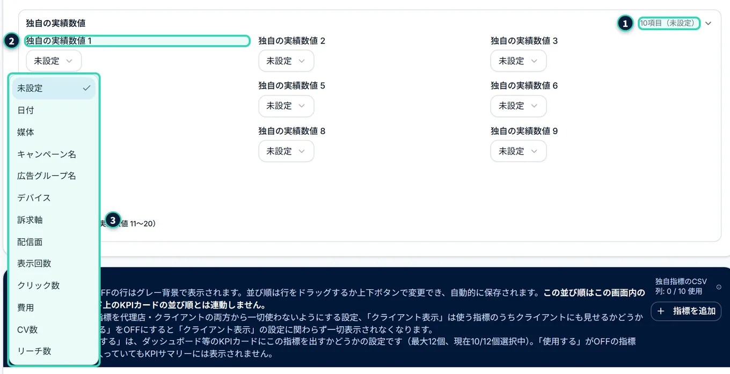This screenshot has height=374, width=730.
Task: Select 未設定 option in the dropdown list
Action: point(54,89)
